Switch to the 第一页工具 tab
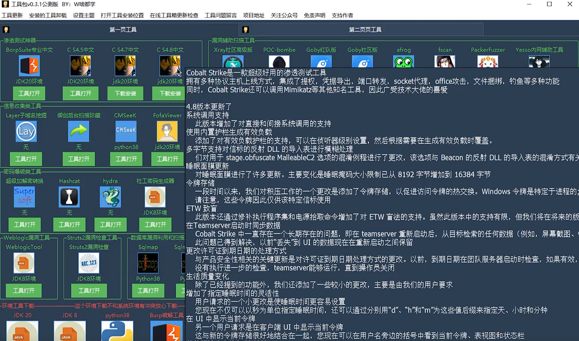The image size is (579, 341). [119, 29]
